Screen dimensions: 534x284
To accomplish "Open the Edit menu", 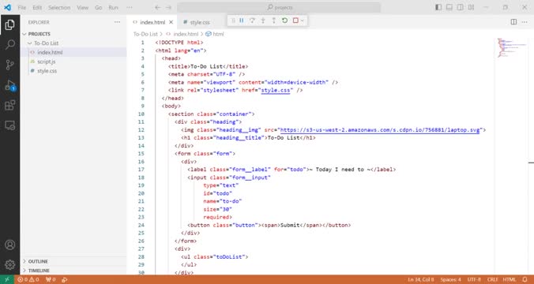I will [37, 7].
